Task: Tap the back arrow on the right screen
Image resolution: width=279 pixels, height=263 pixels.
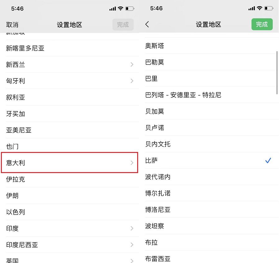Action: point(147,25)
